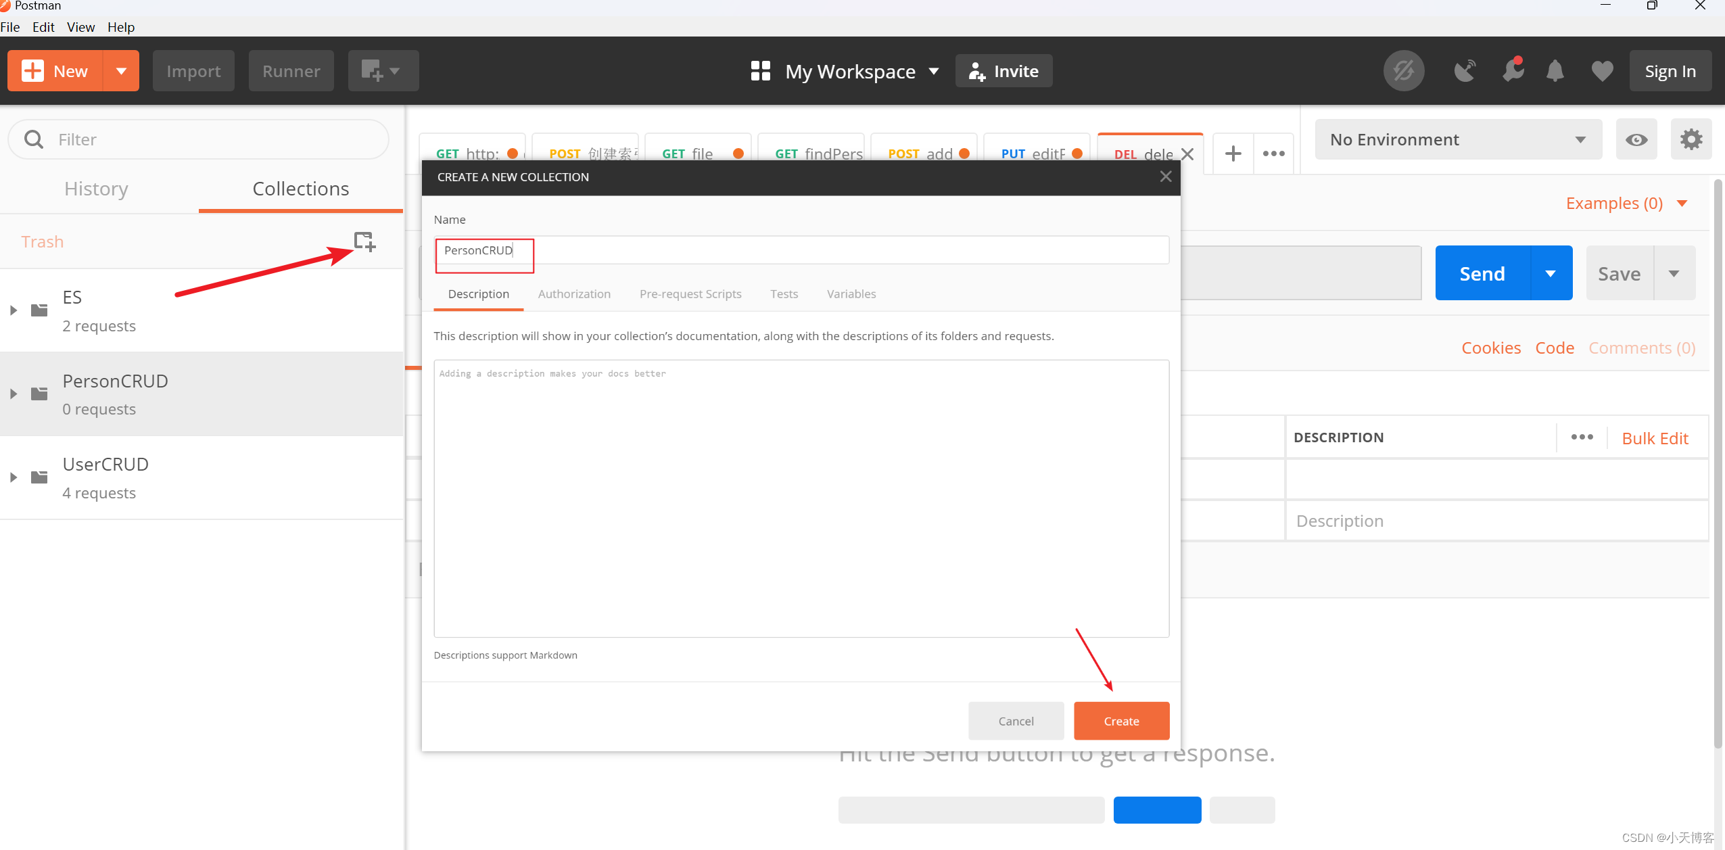
Task: Open the No Environment dropdown
Action: [1458, 140]
